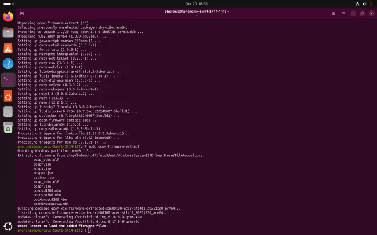Click the terminal window title phoronix@phoronix-Swift-SF14-11T
Viewport: 377px width, 235px height.
pos(188,12)
